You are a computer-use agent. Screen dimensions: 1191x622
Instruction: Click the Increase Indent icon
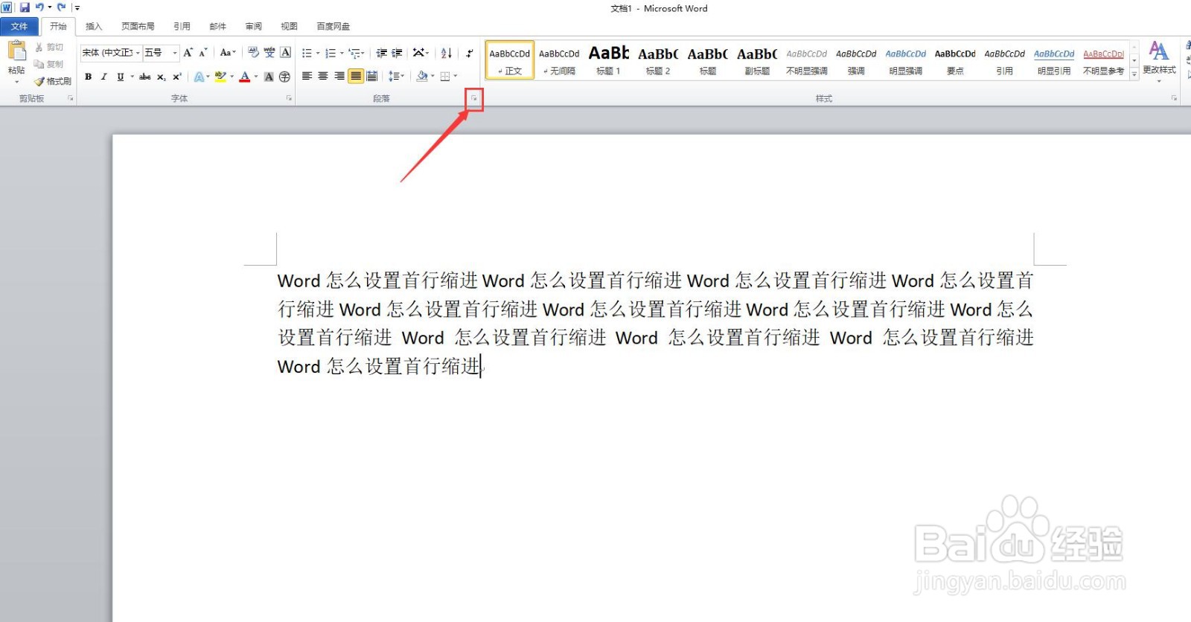[397, 53]
